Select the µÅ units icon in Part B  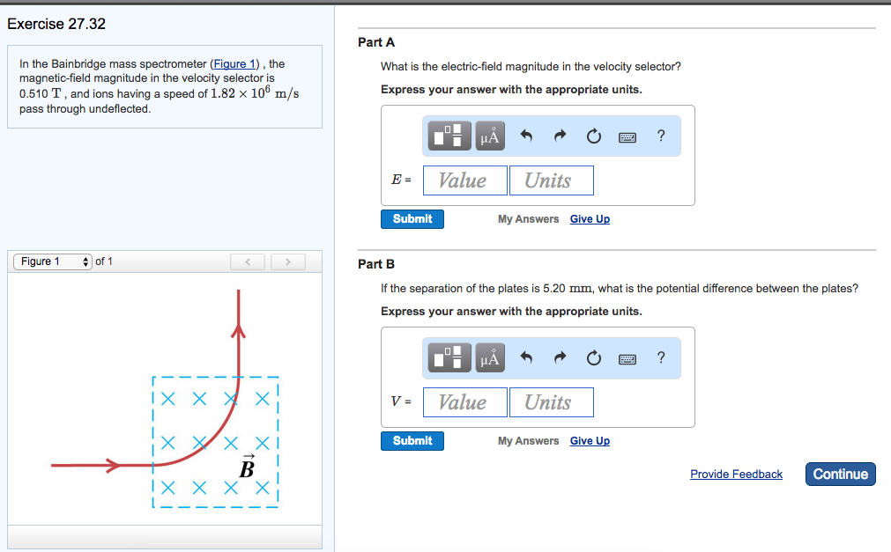coord(489,357)
